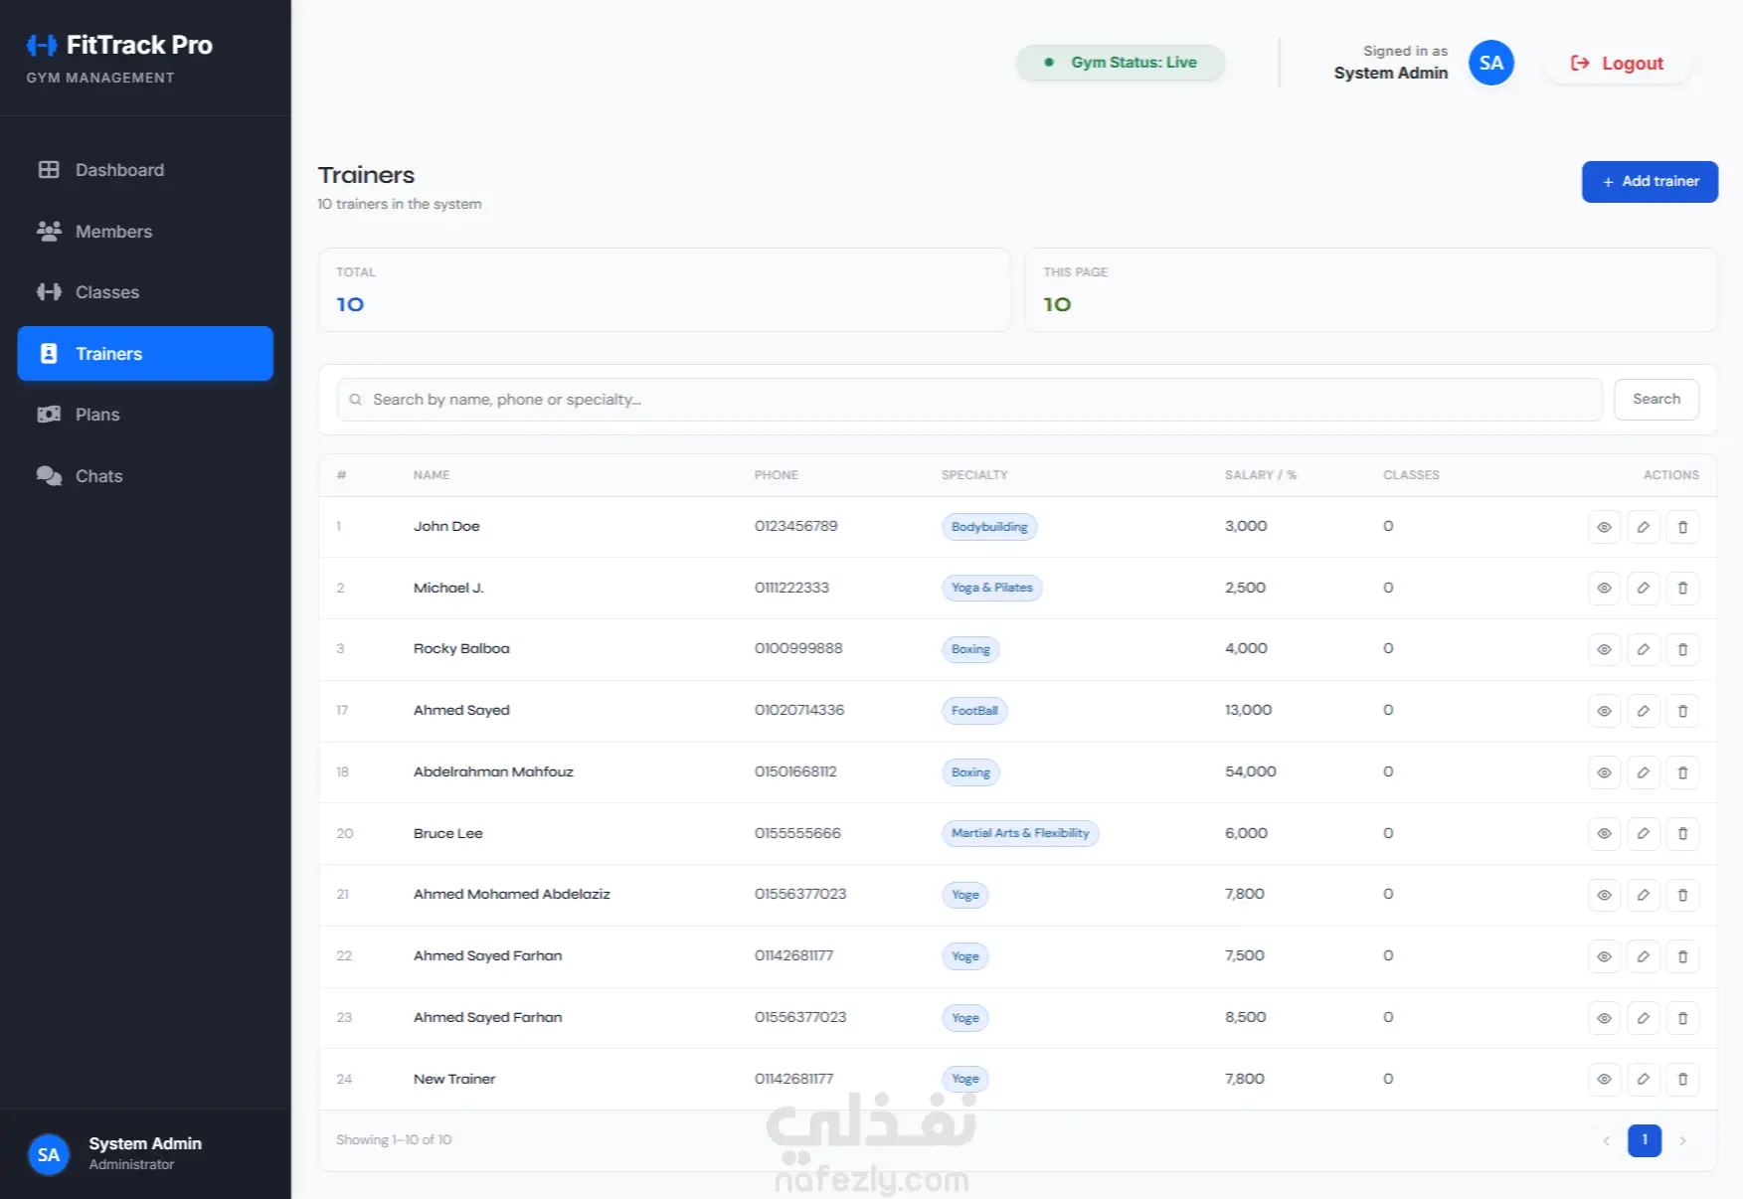Click the previous page chevron
Image resolution: width=1743 pixels, height=1199 pixels.
point(1606,1140)
